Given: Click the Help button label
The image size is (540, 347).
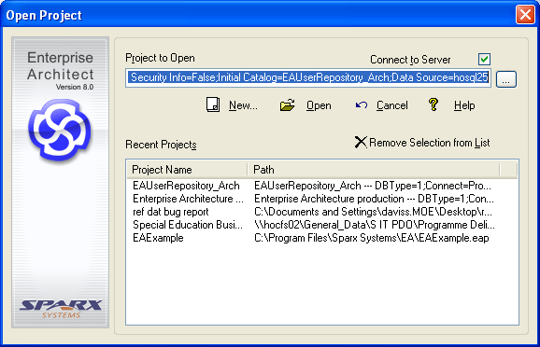Looking at the screenshot, I should coord(464,105).
